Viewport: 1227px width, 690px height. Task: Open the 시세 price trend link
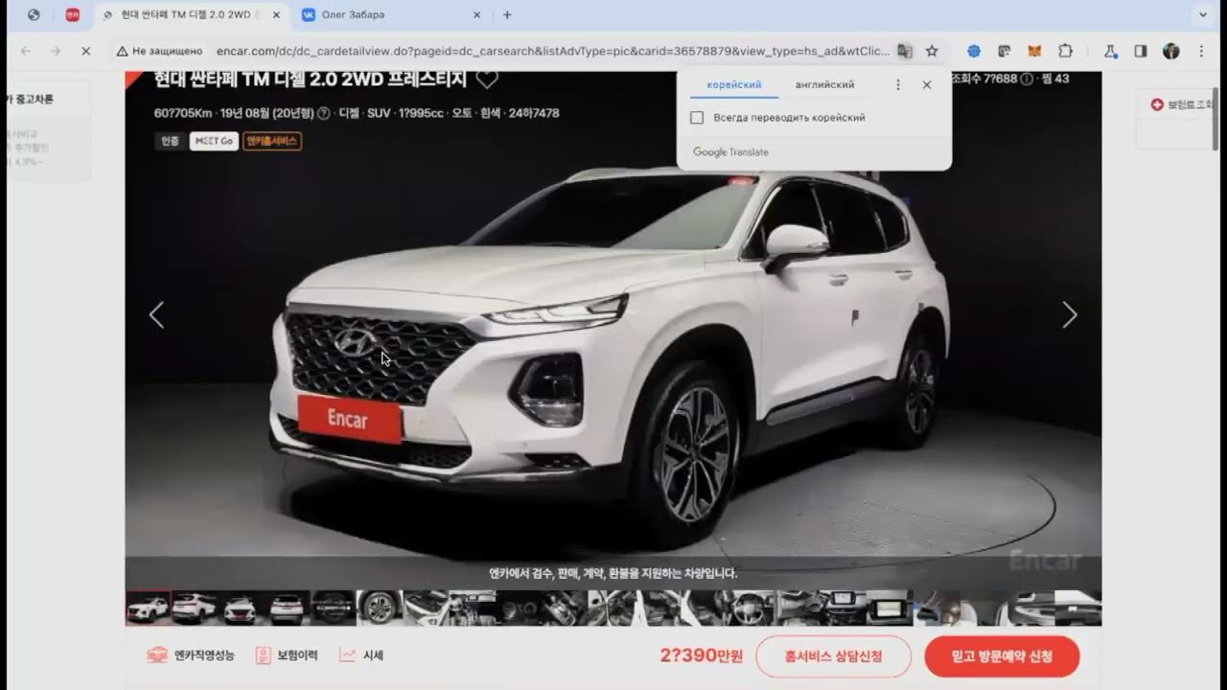click(361, 655)
